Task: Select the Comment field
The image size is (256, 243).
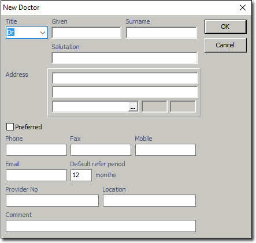Action: (x=101, y=226)
